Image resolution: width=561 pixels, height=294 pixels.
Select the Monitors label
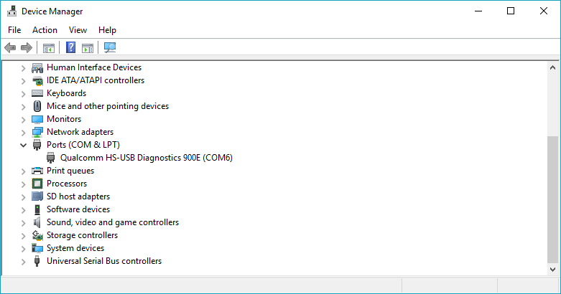coord(64,119)
